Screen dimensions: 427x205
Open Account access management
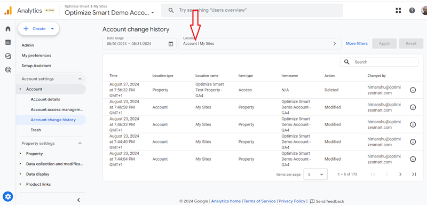pos(57,109)
